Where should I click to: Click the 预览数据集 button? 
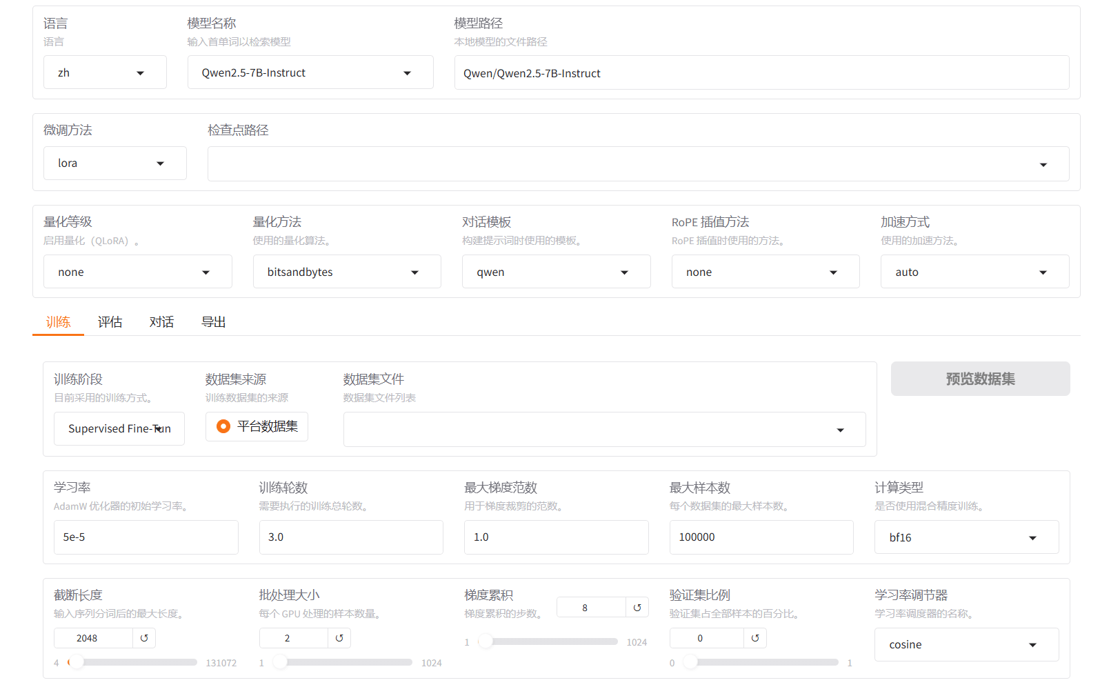tap(980, 379)
